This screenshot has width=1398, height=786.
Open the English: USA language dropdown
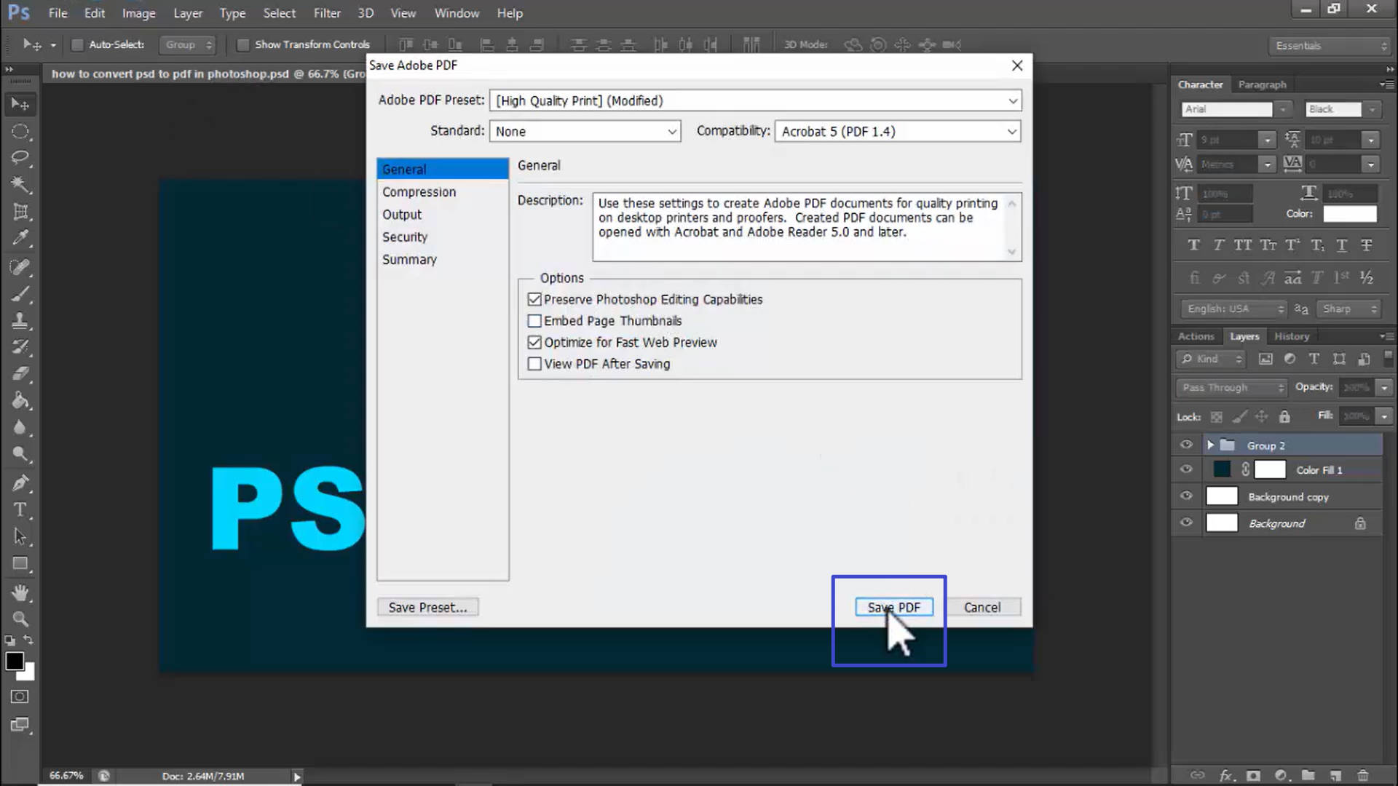(1234, 309)
